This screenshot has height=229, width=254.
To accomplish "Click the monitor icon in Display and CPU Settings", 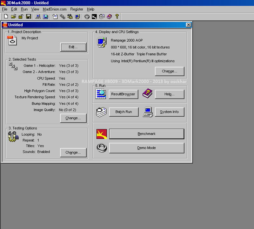I will [102, 42].
